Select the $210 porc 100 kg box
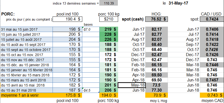The image size is (224, 103). pos(109,19)
